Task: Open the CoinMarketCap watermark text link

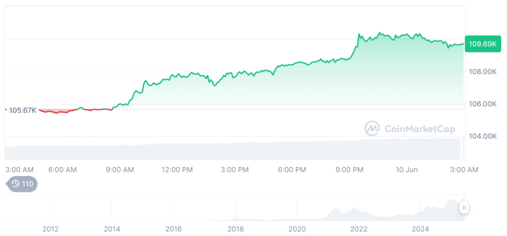Action: [x=419, y=128]
